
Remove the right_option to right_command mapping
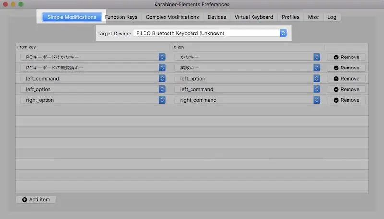[x=346, y=100]
